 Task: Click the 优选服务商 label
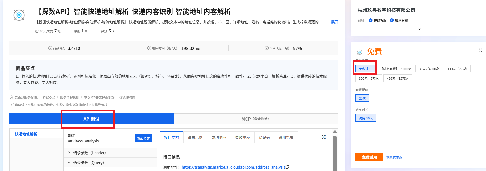127,97
